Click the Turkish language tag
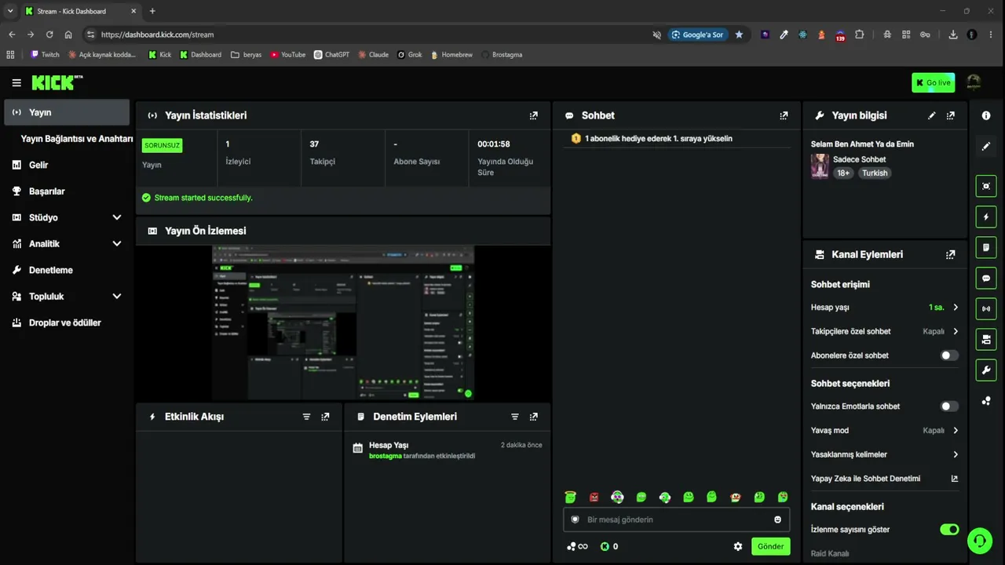Image resolution: width=1005 pixels, height=565 pixels. pos(875,173)
